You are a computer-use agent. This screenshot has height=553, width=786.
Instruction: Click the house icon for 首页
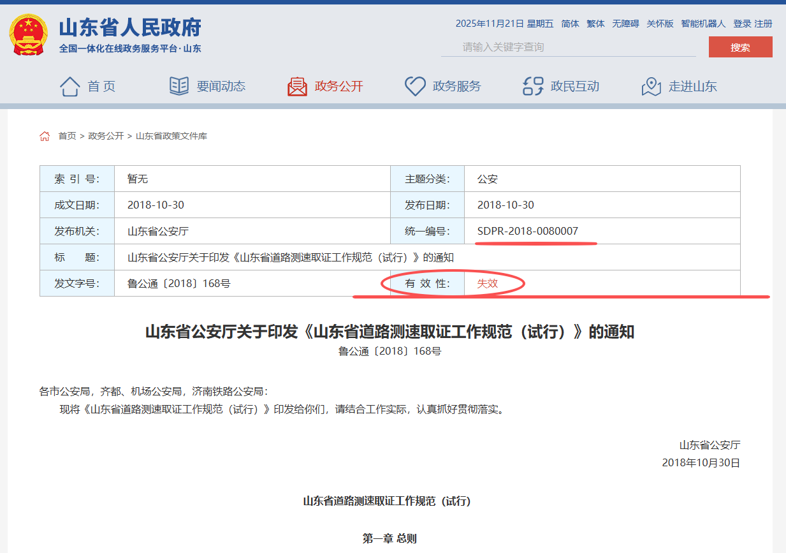click(x=69, y=86)
